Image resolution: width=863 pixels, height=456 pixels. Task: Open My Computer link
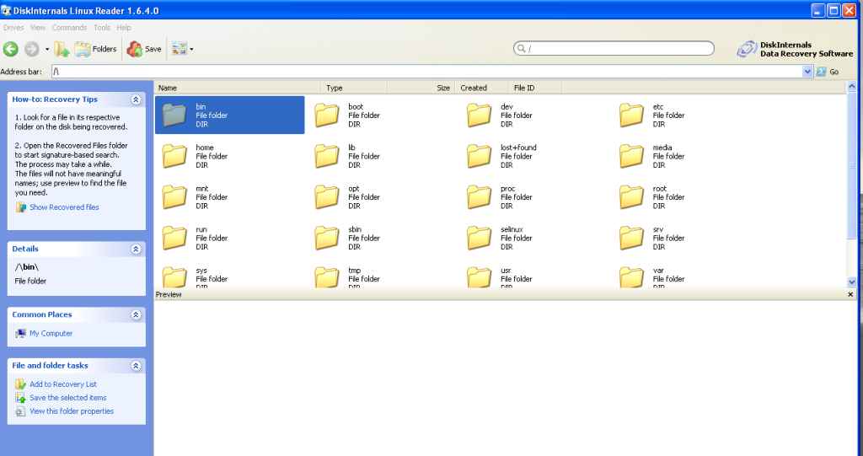click(51, 333)
